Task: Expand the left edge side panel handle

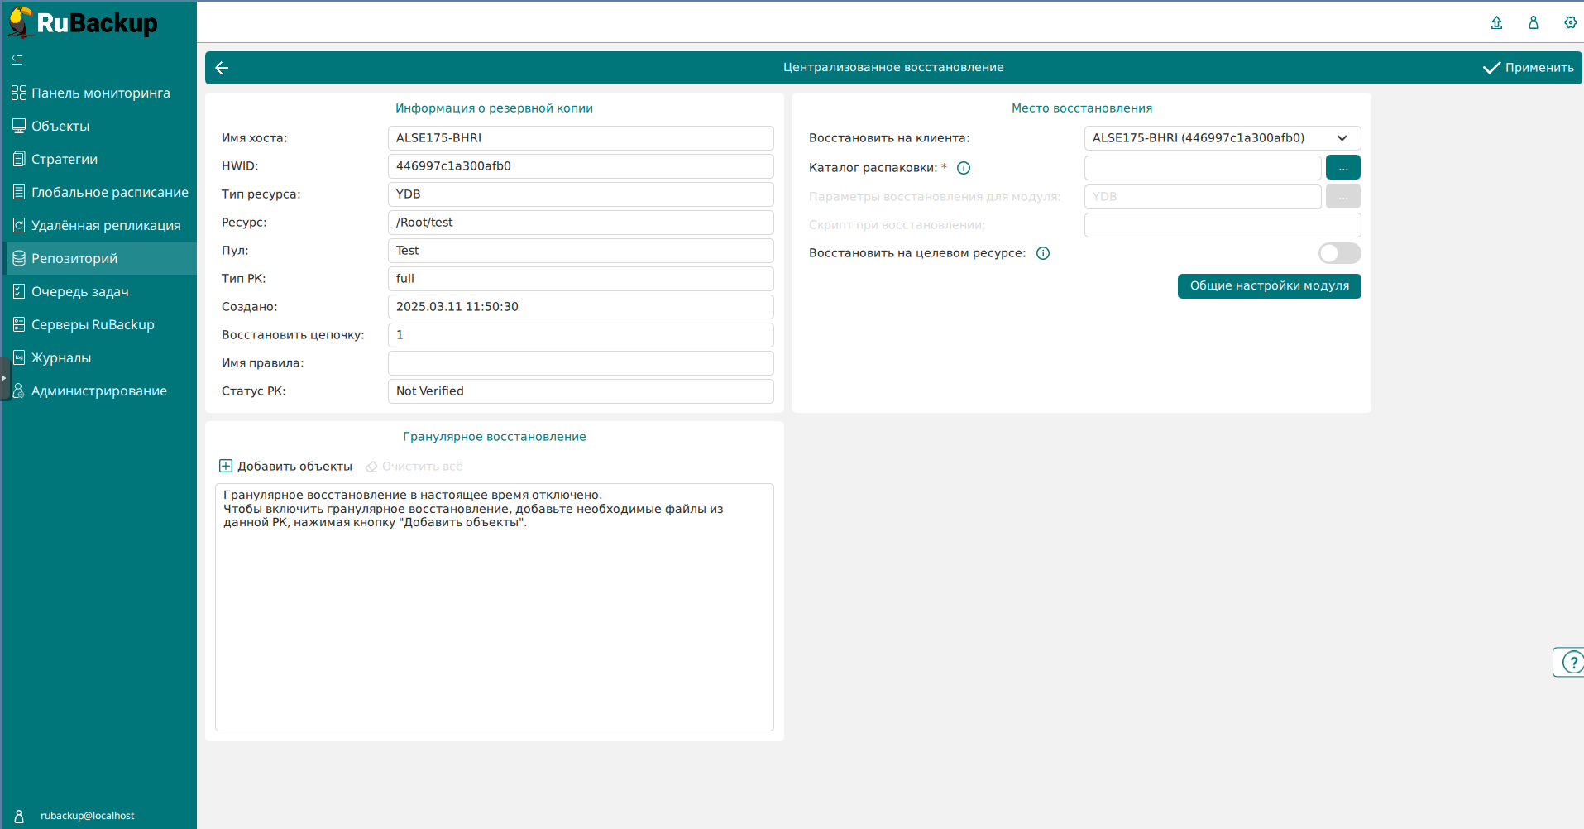Action: tap(4, 378)
